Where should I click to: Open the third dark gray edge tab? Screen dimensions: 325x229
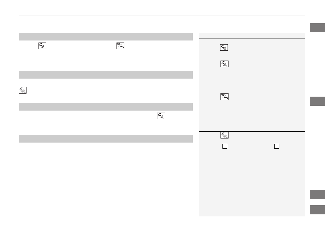pos(317,194)
